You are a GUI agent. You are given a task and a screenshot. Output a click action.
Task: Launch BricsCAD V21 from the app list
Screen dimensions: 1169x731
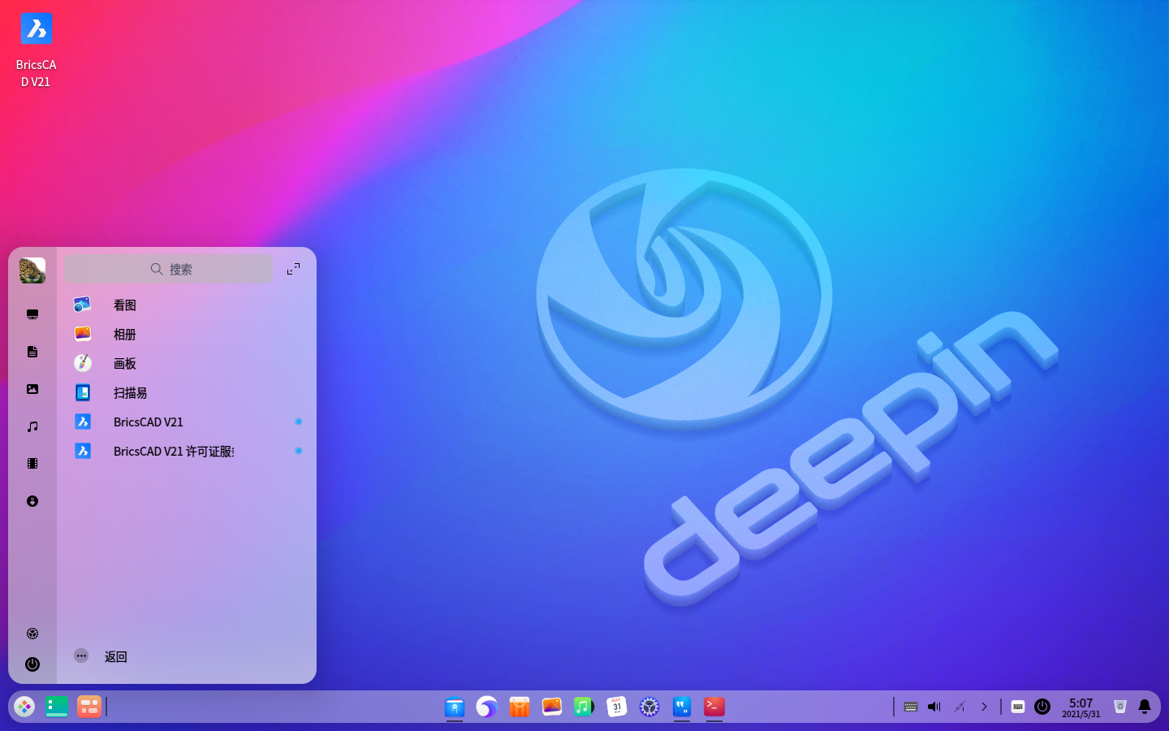[x=187, y=422]
